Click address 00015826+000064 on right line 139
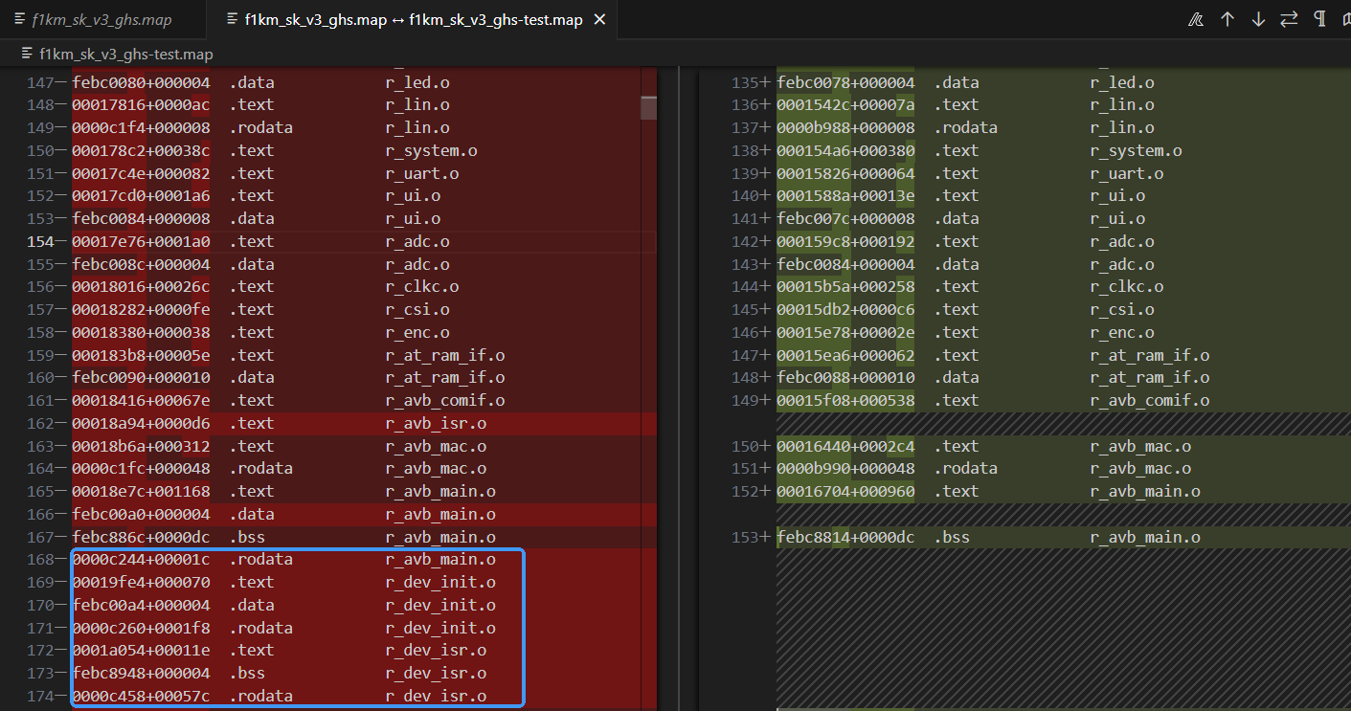The height and width of the screenshot is (711, 1351). point(845,173)
